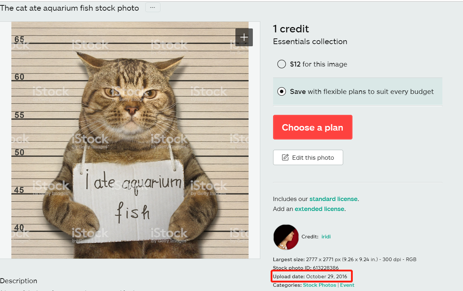Click the Essentials collection label
Screen dimensions: 463x291
[x=310, y=42]
